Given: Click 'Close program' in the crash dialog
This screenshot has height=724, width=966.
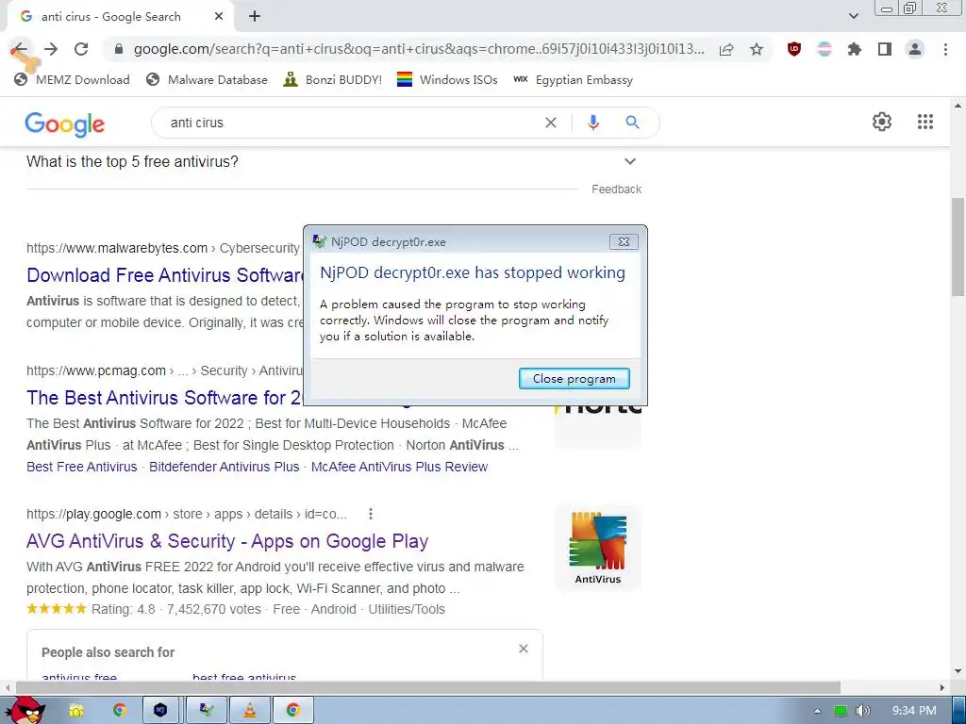Looking at the screenshot, I should click(x=575, y=379).
